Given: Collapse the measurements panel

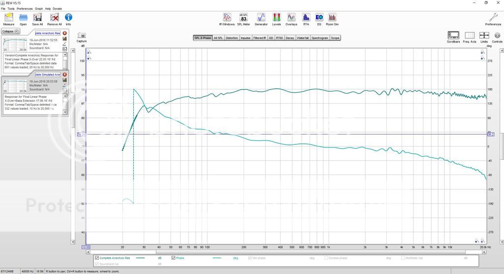Looking at the screenshot, I should tap(10, 31).
